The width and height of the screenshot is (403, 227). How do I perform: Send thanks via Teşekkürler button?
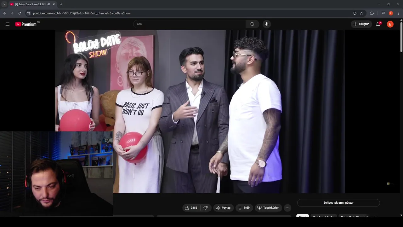(268, 208)
